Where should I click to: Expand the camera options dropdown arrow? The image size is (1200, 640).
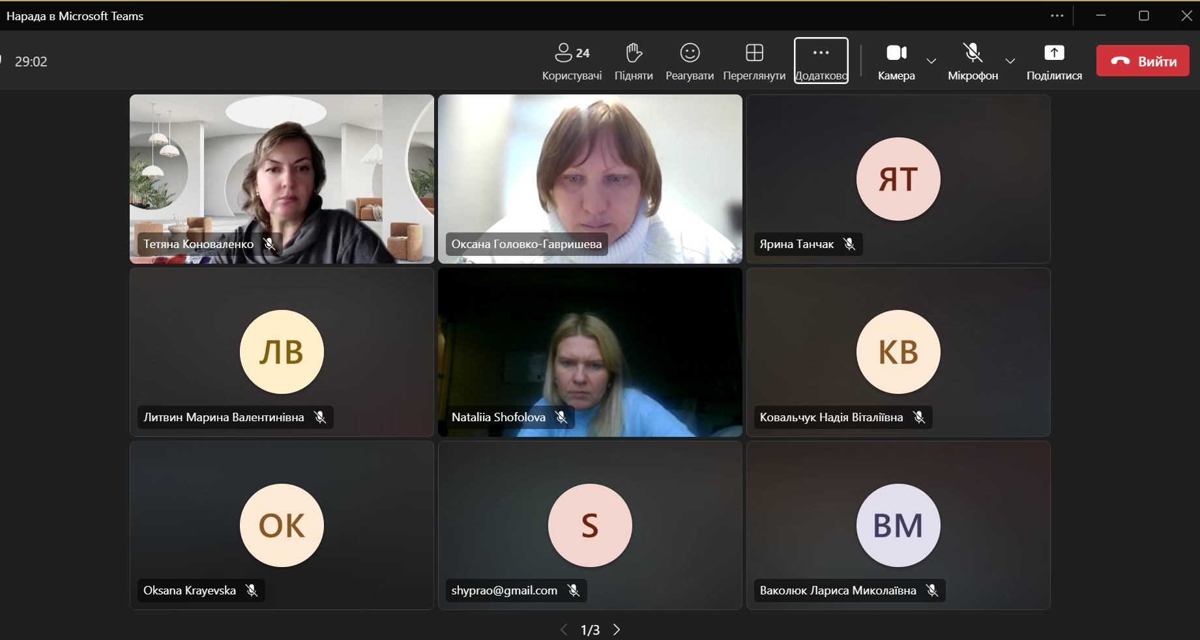(x=931, y=61)
